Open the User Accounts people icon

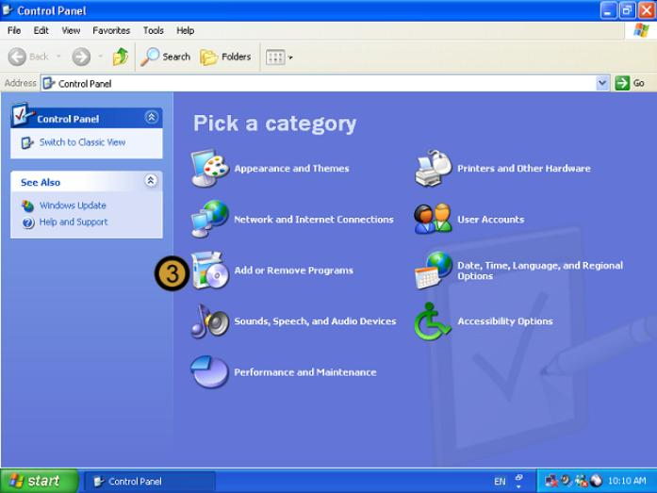[x=434, y=219]
